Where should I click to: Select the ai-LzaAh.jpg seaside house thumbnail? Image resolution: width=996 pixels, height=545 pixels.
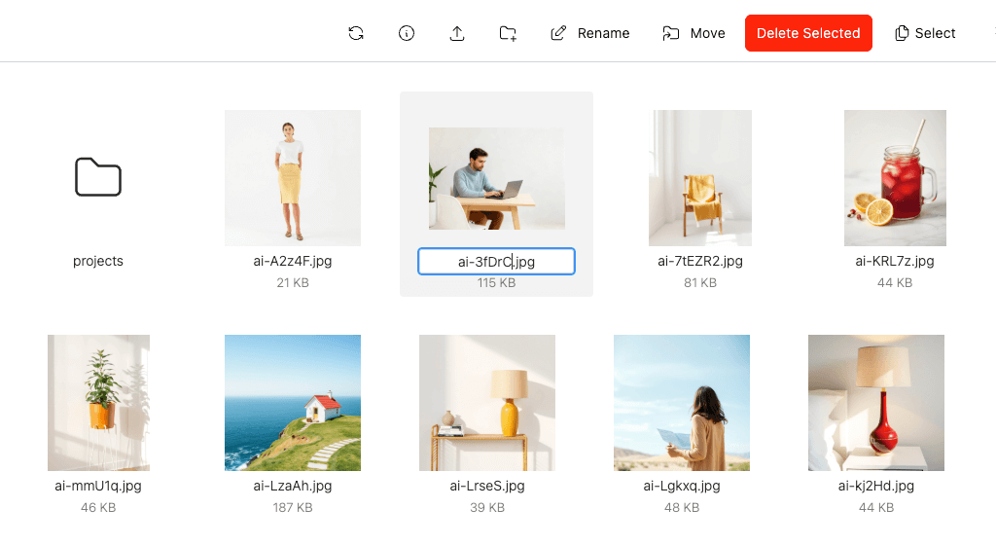click(x=293, y=403)
